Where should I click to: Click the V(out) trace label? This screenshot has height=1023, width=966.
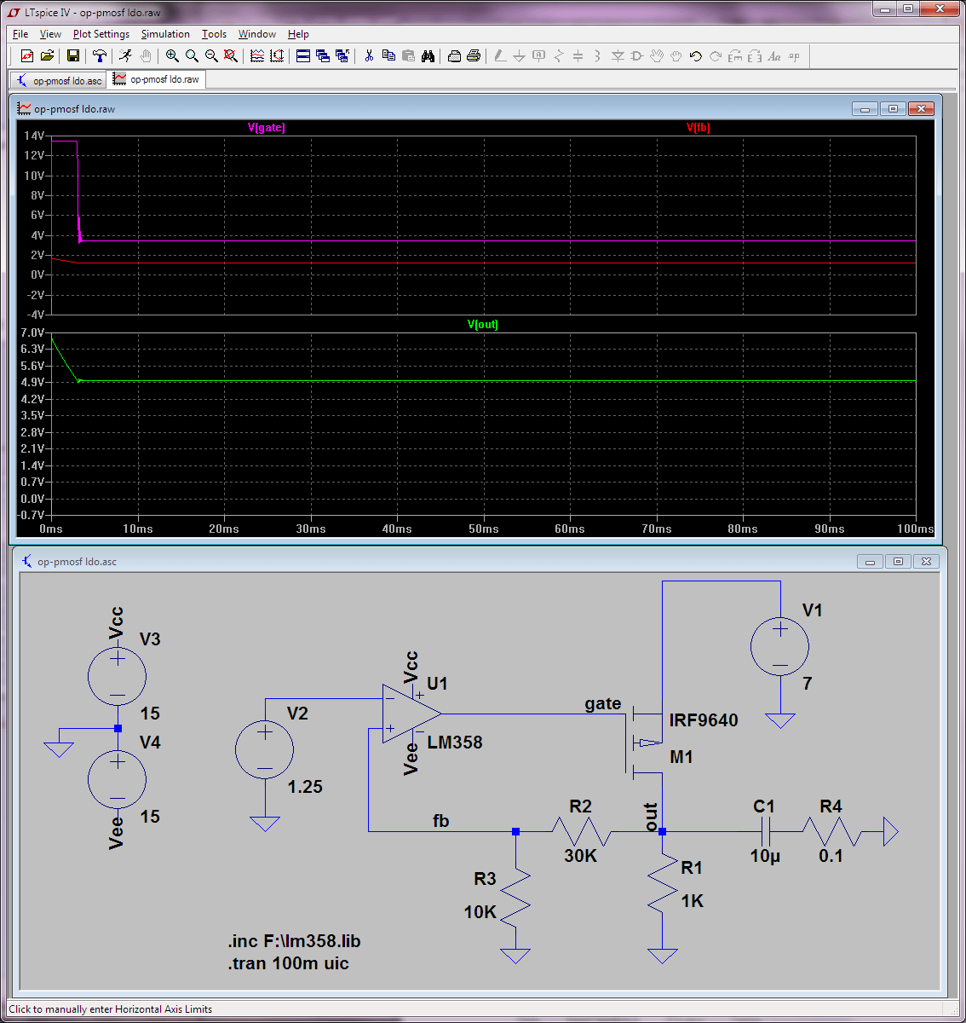(482, 324)
